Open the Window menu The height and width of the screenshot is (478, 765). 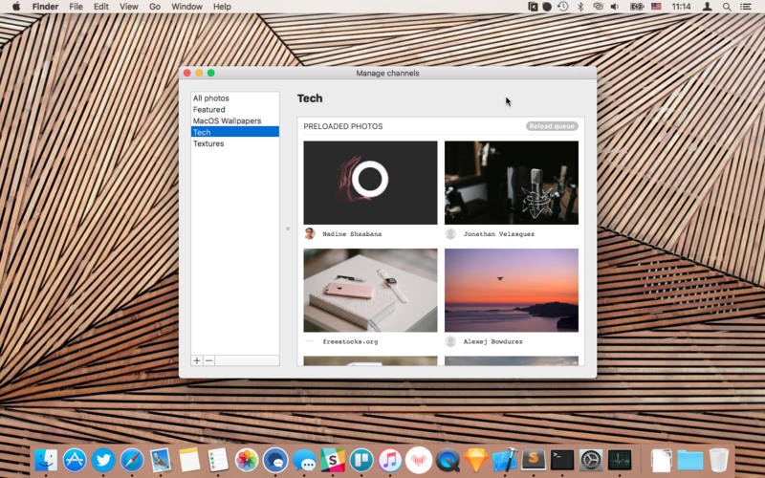[x=186, y=7]
